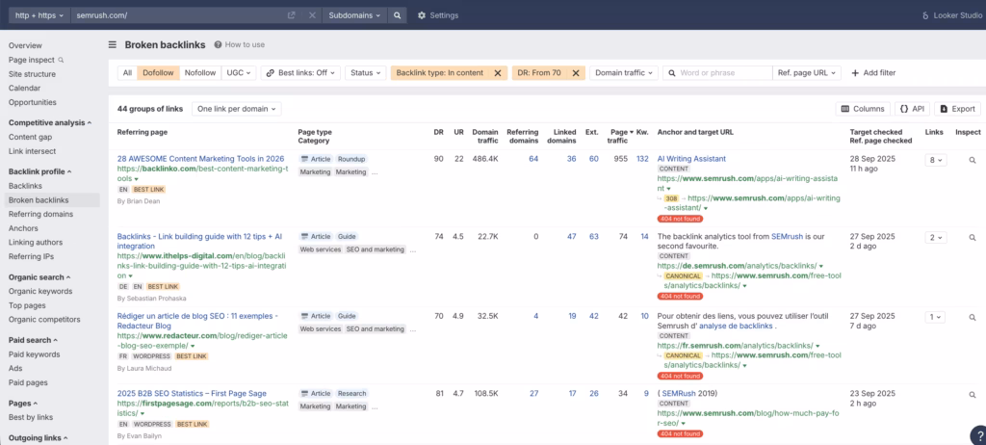Open the http + https protocol dropdown
The width and height of the screenshot is (986, 445).
[39, 15]
